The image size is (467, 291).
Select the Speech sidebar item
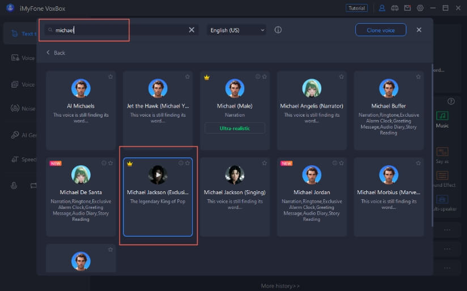click(23, 160)
